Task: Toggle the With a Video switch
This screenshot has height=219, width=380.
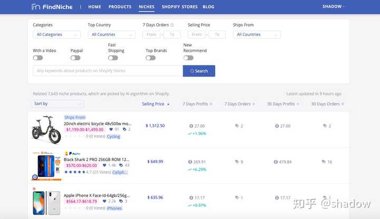Action: point(38,58)
